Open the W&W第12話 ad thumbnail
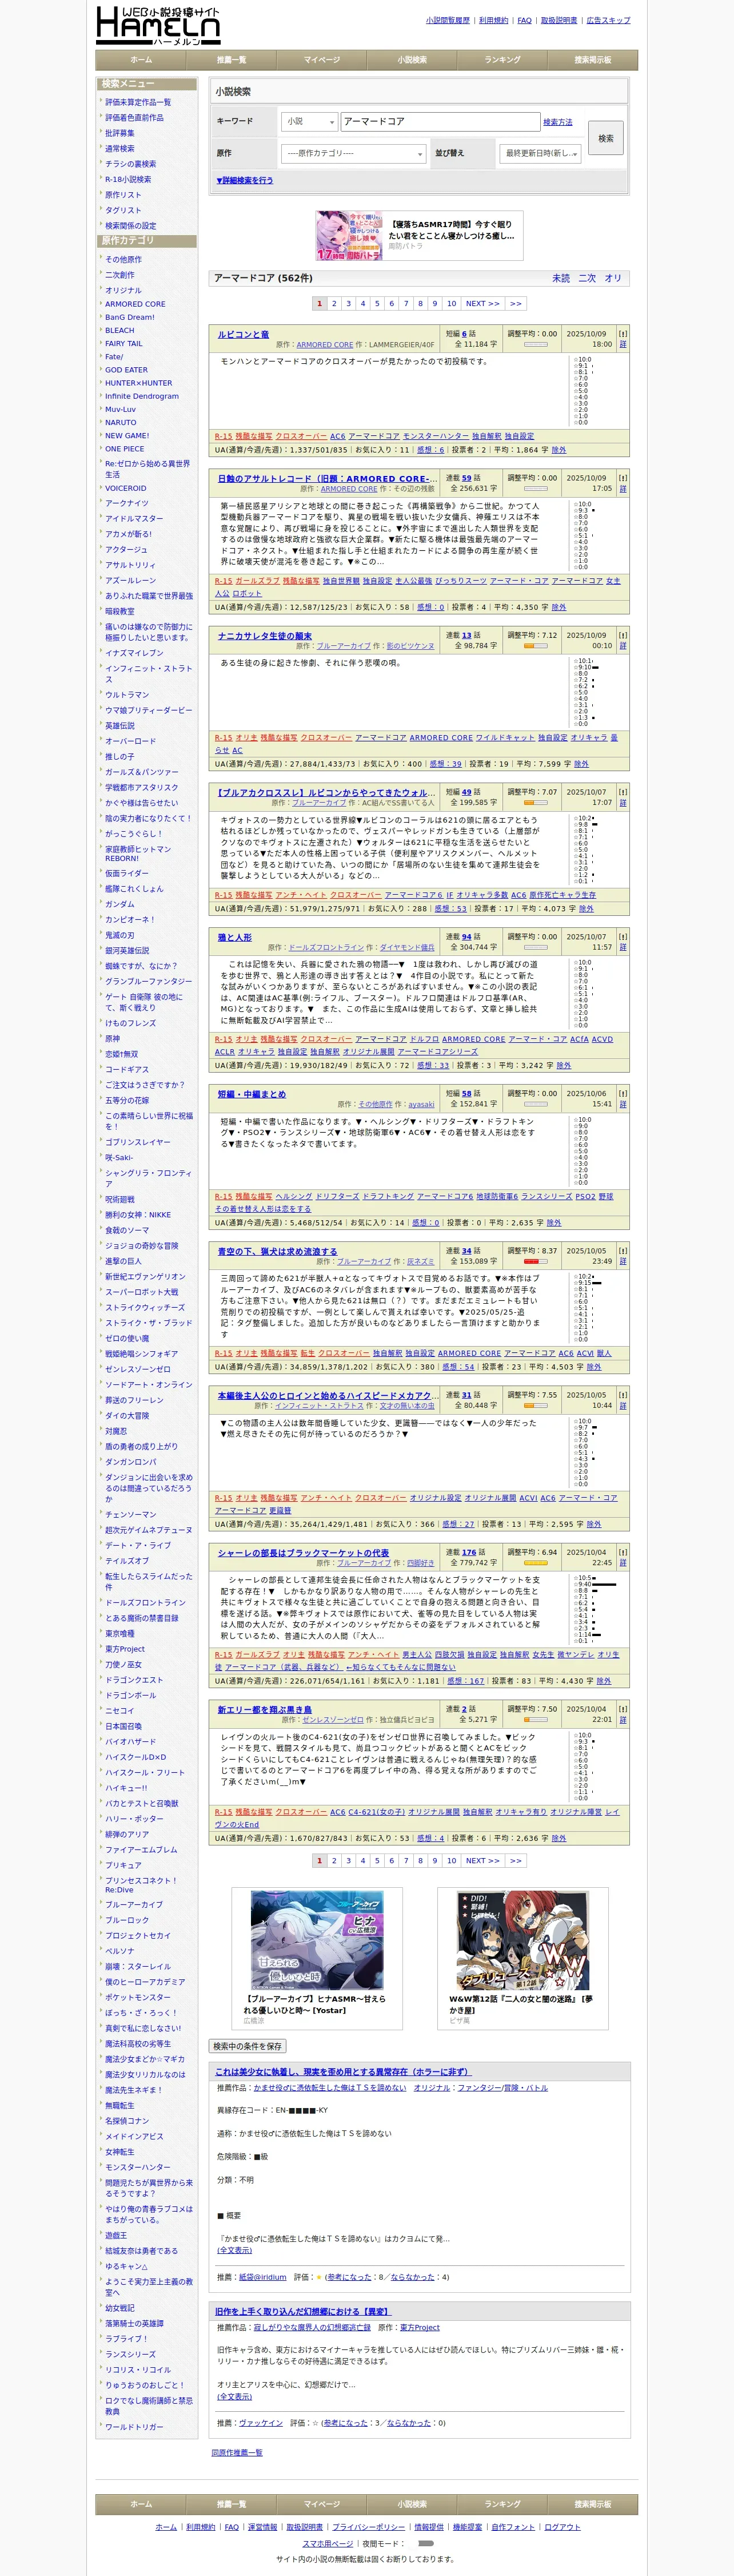 [x=522, y=1940]
